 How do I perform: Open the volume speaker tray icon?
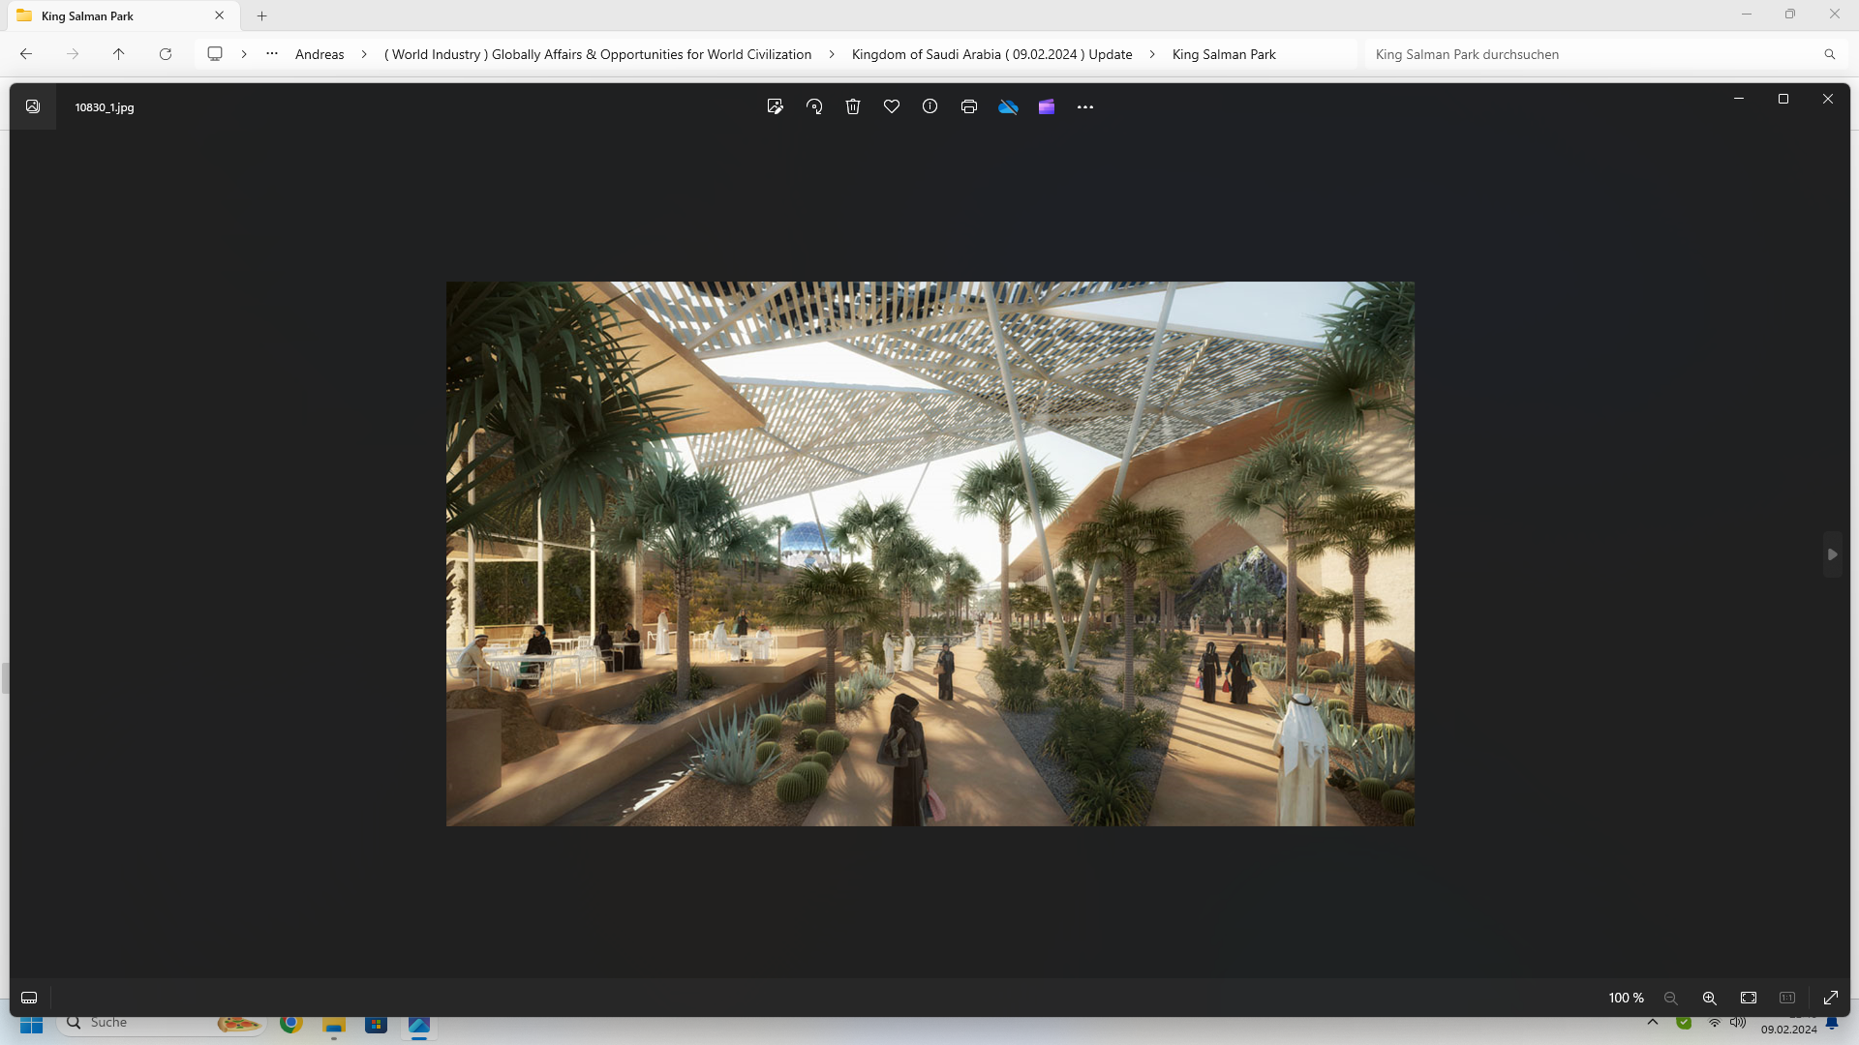pos(1738,1023)
